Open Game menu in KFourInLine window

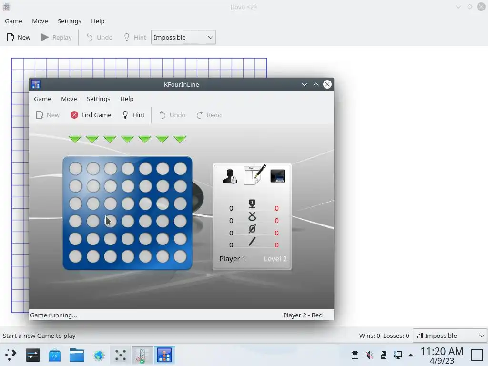42,99
